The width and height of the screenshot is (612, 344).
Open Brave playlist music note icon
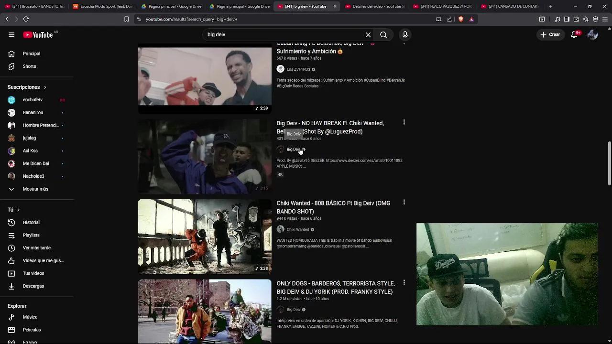coord(557,19)
